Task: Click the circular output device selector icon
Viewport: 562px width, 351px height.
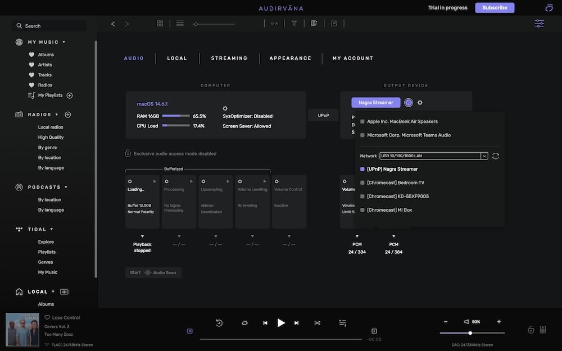Action: (x=408, y=102)
